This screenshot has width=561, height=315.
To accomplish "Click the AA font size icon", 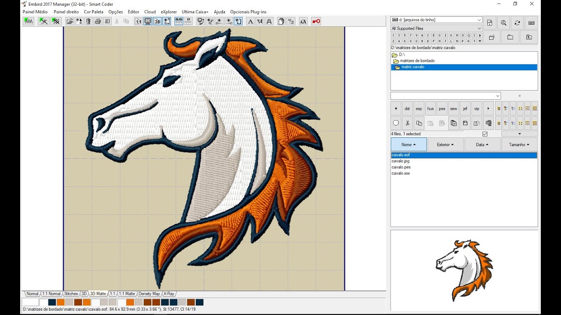I will pyautogui.click(x=303, y=21).
